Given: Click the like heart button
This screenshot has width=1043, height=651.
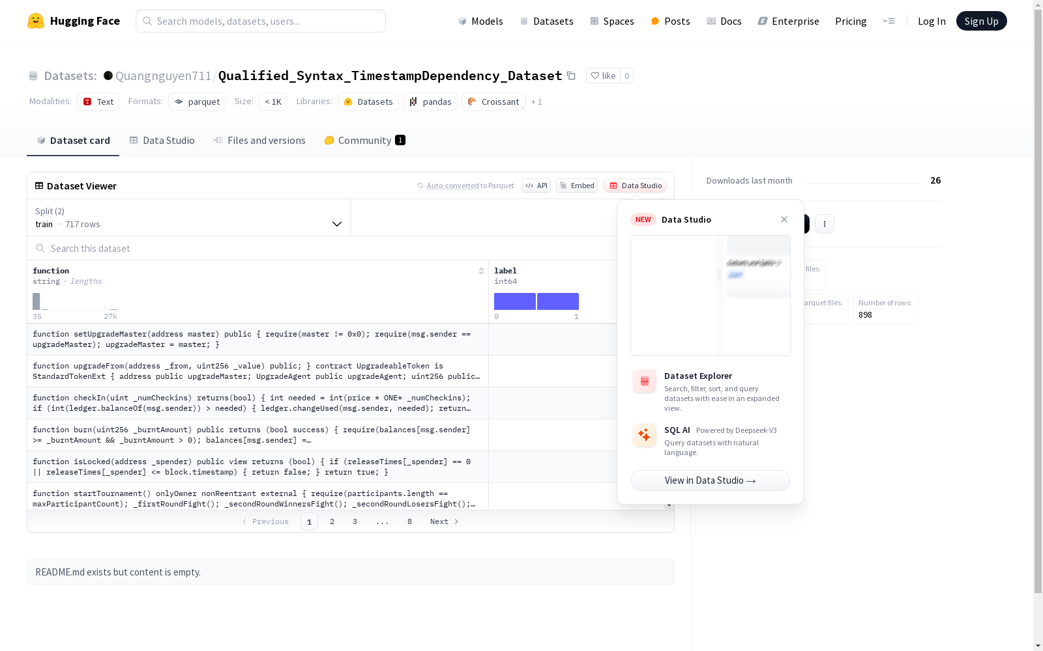Looking at the screenshot, I should [x=603, y=76].
